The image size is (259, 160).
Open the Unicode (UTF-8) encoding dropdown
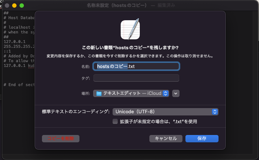pyautogui.click(x=165, y=112)
